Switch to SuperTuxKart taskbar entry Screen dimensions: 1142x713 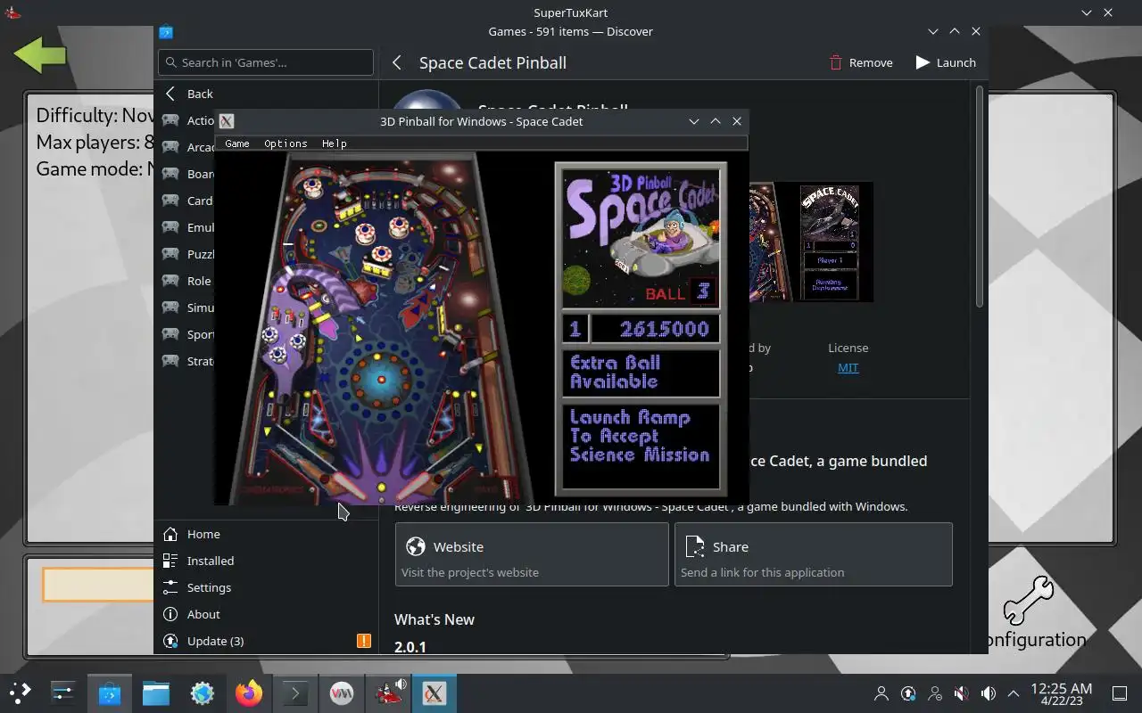[x=388, y=693]
